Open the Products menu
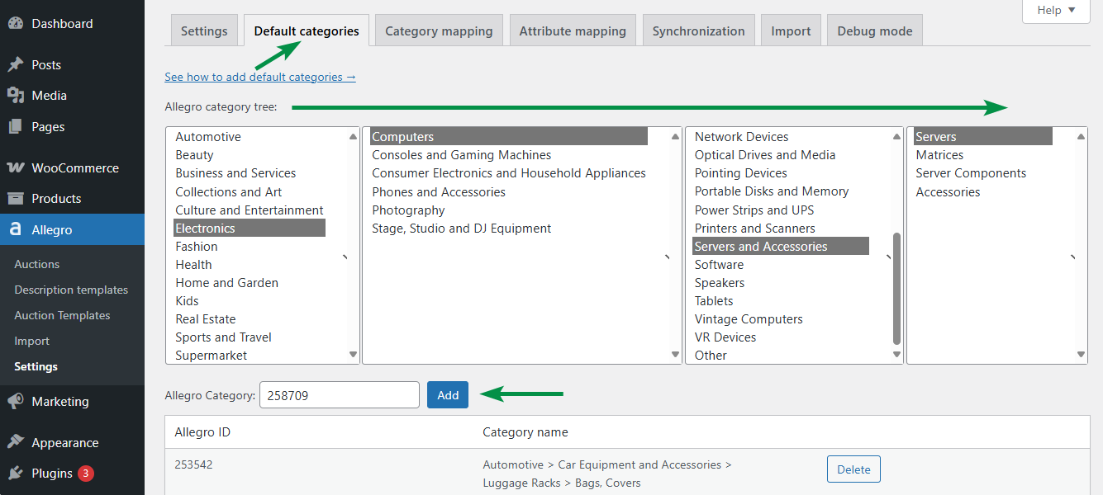Viewport: 1103px width, 495px height. coord(72,199)
